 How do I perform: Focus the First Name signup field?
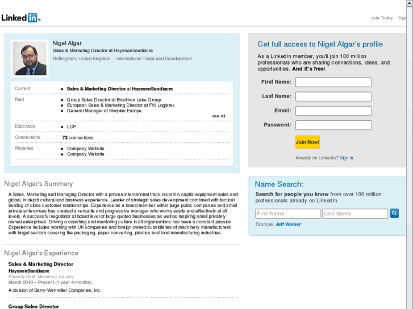click(x=333, y=82)
